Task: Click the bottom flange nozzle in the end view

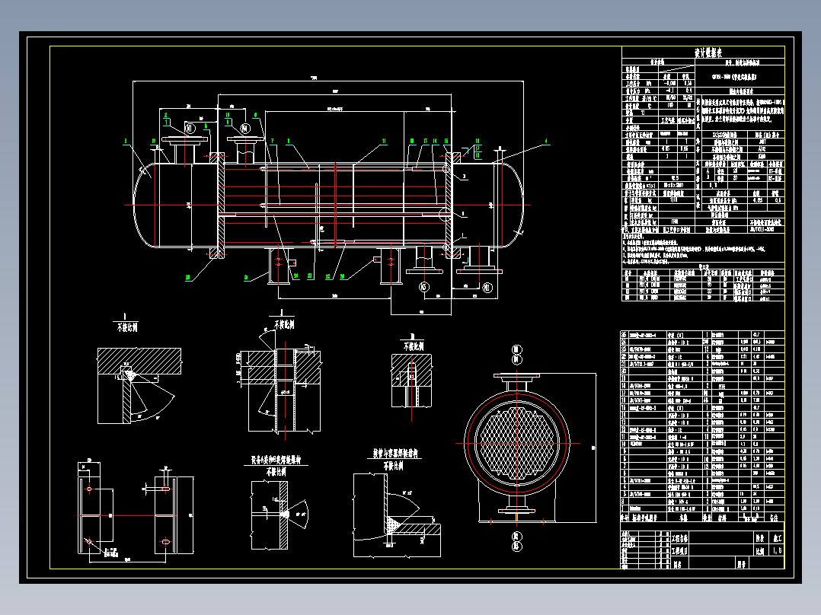Action: point(517,504)
